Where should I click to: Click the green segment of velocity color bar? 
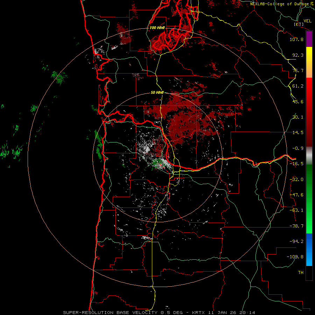point(309,199)
